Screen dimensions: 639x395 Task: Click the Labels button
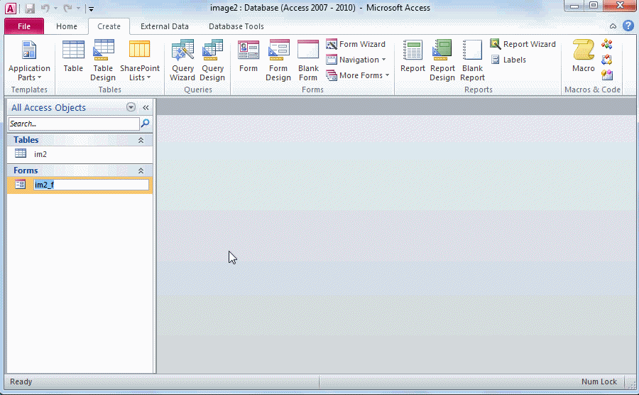pyautogui.click(x=508, y=60)
